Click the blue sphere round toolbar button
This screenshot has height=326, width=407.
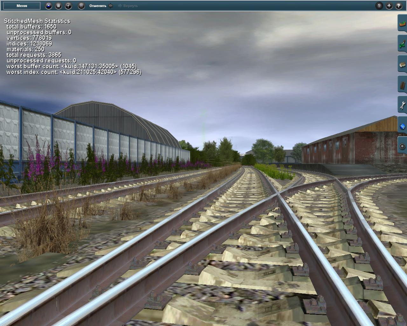point(49,6)
